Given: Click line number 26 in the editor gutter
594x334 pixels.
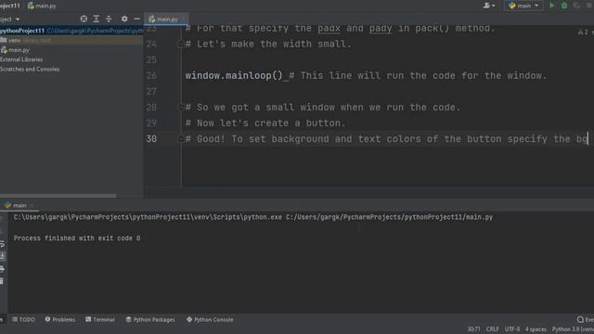Looking at the screenshot, I should (151, 76).
